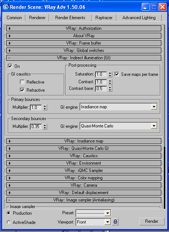Minimize the Render Scene window
Screen dimensions: 169x232
[x=145, y=7]
